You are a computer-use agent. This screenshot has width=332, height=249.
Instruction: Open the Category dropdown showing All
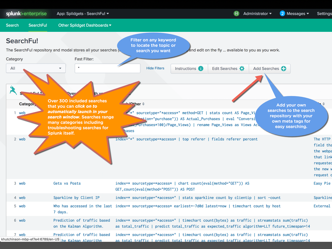(36, 68)
